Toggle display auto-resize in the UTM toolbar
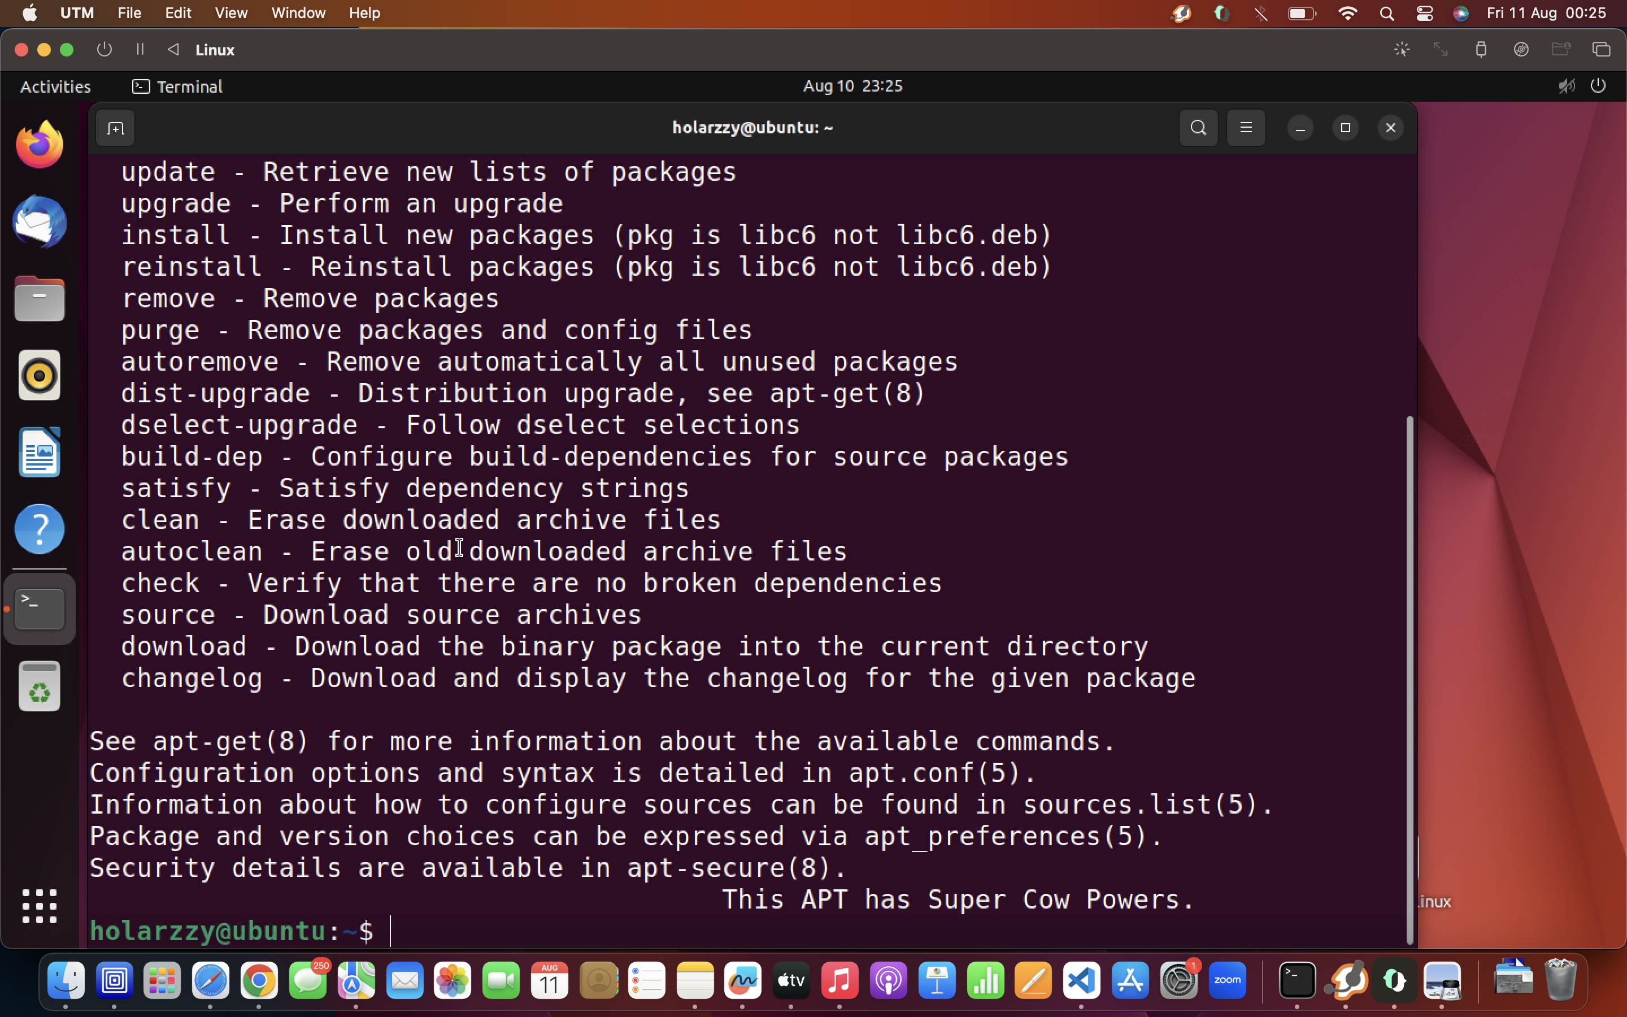This screenshot has width=1627, height=1017. [1441, 49]
